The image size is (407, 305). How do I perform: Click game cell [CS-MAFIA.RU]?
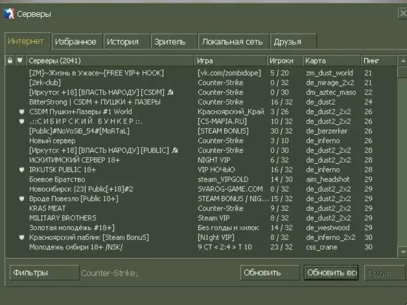click(x=222, y=121)
